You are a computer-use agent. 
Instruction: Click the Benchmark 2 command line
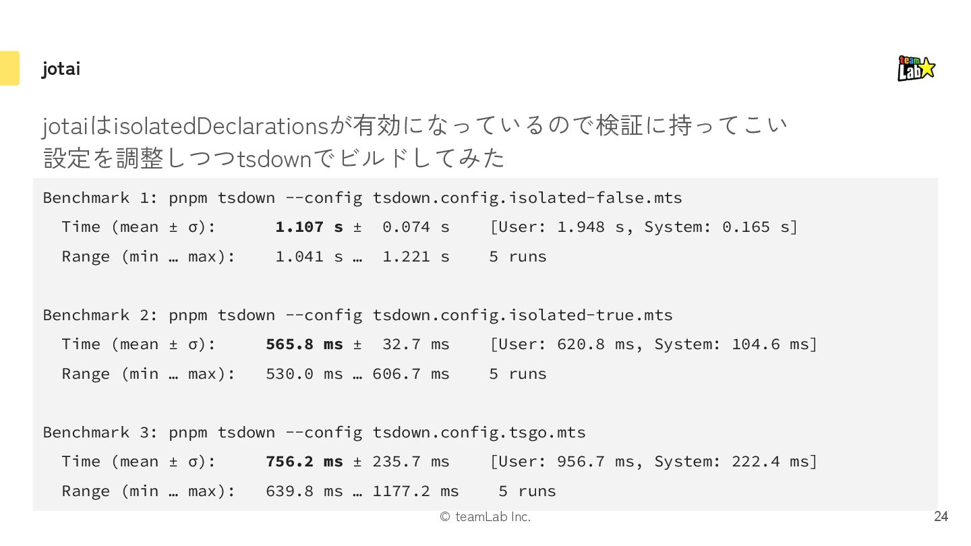point(357,315)
